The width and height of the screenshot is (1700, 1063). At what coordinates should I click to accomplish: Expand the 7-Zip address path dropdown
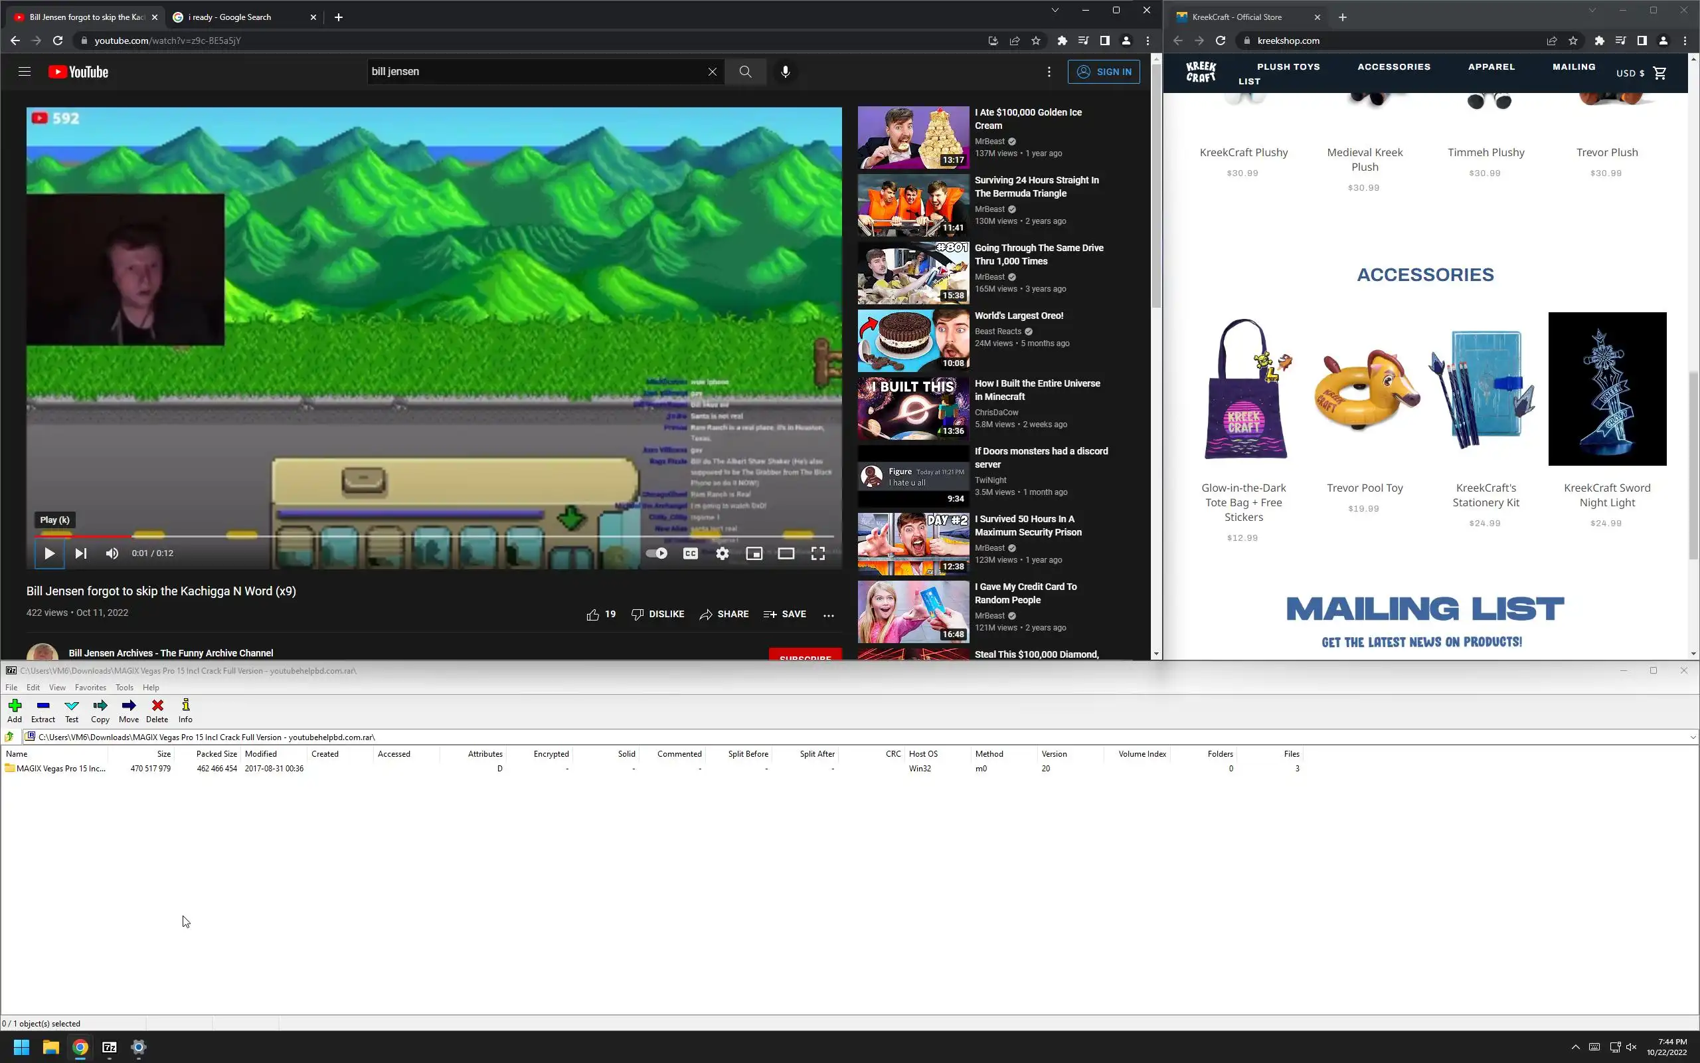1692,737
